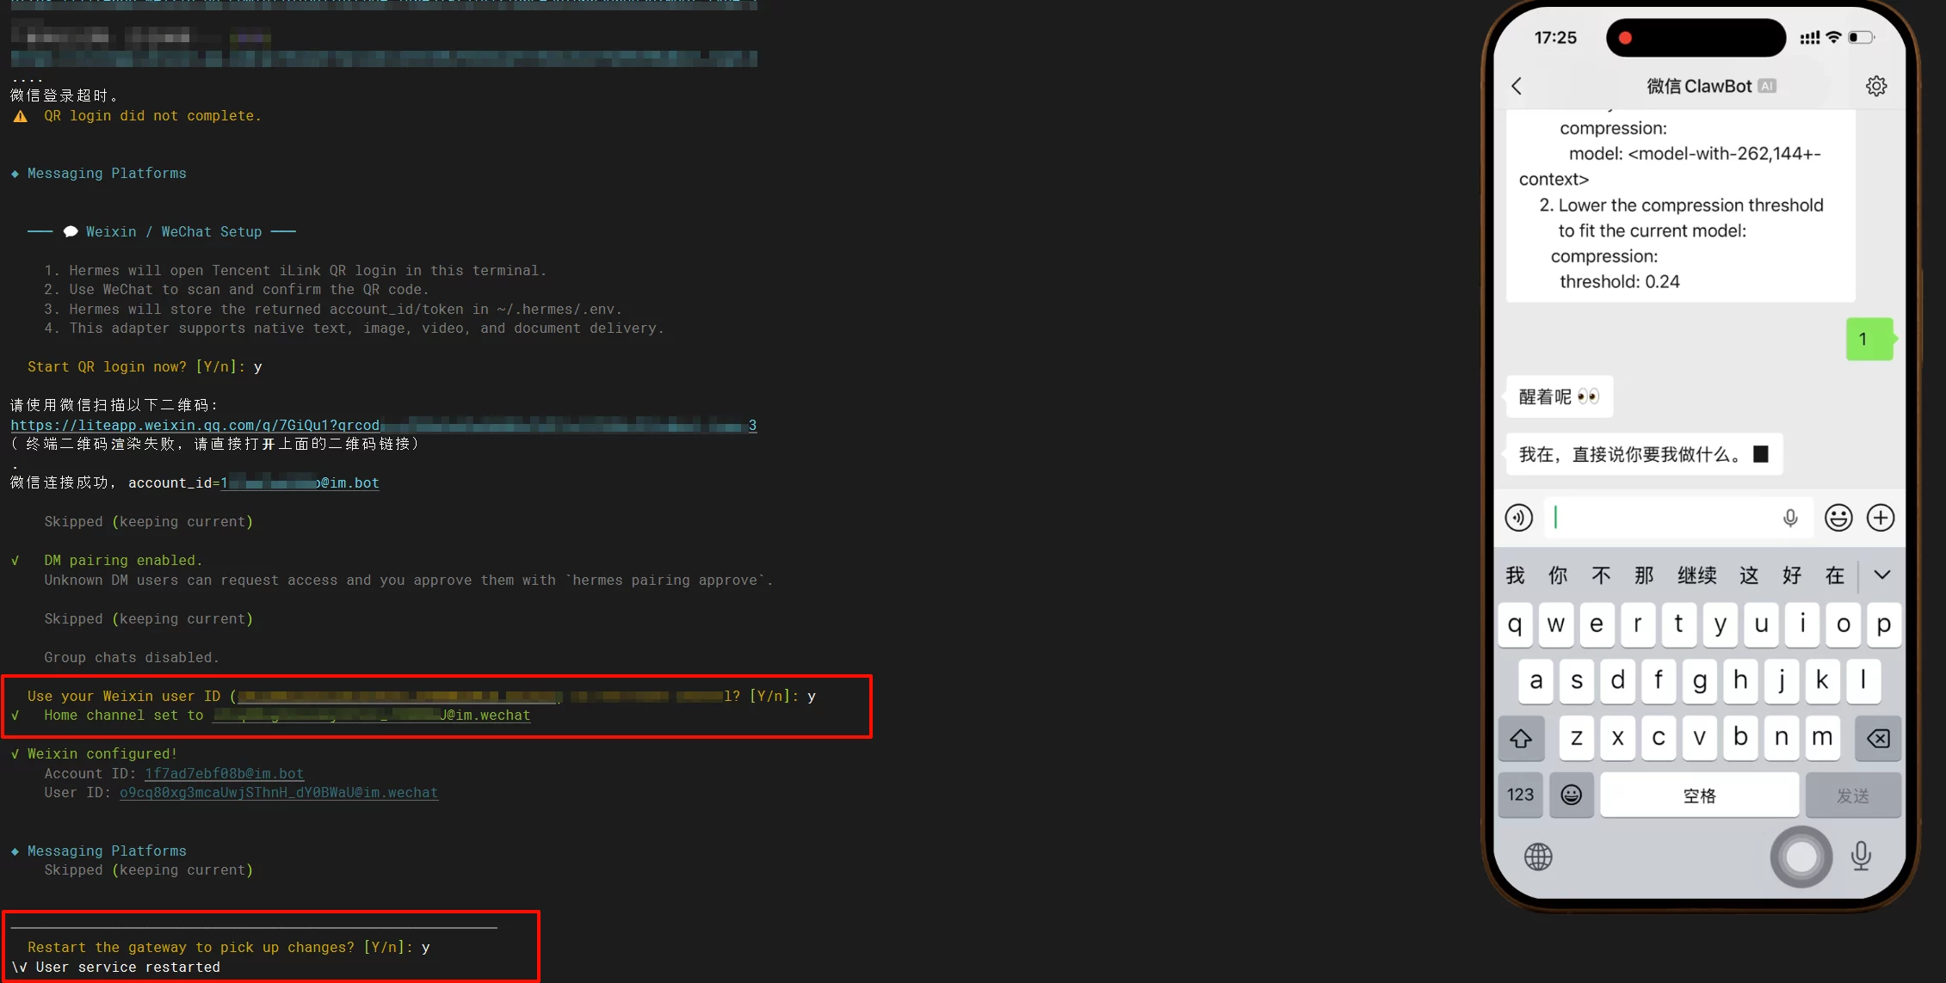The image size is (1946, 983).
Task: Open the liteapp.weixin.qq.com QR link
Action: [195, 425]
